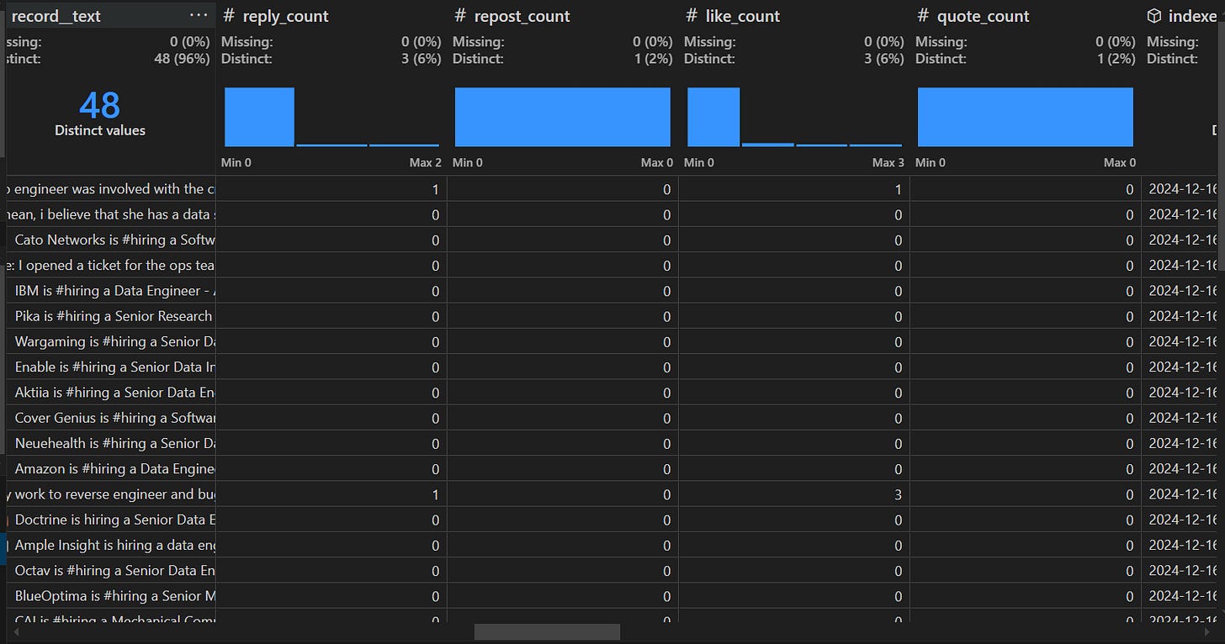Select the 'IBM is #hiring a Data Engineer' cell
This screenshot has height=644, width=1225.
pyautogui.click(x=109, y=291)
